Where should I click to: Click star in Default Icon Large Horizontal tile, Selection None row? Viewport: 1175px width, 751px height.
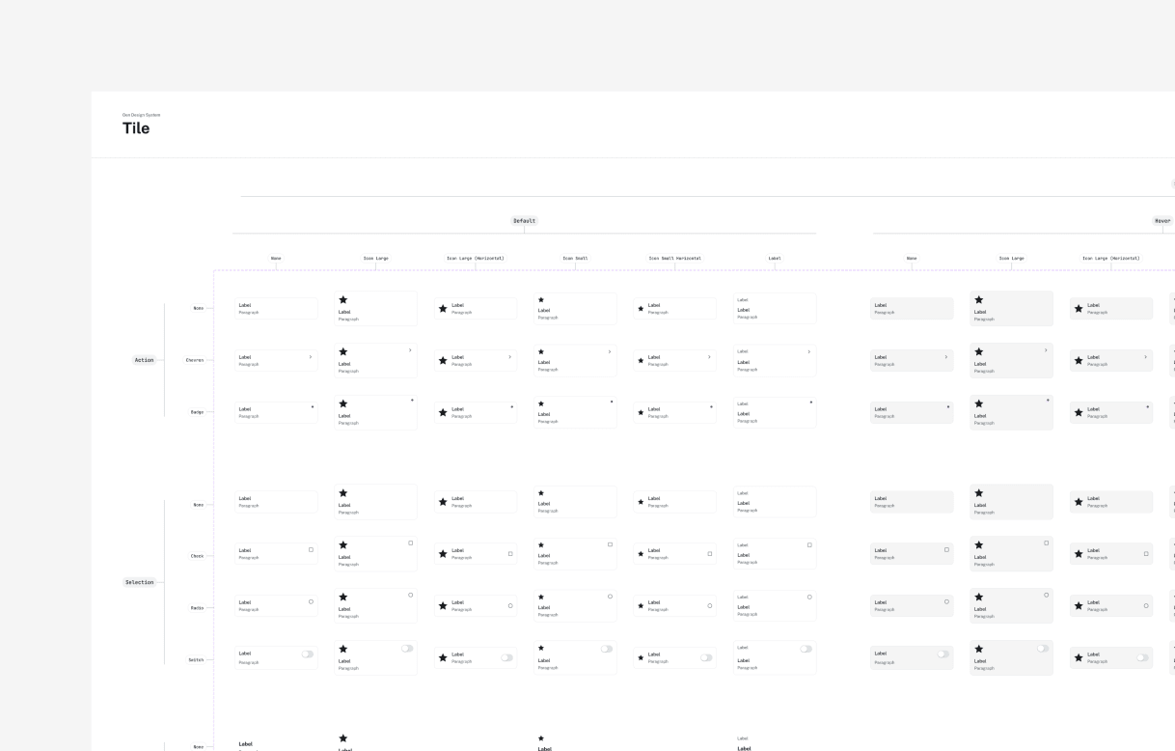443,502
